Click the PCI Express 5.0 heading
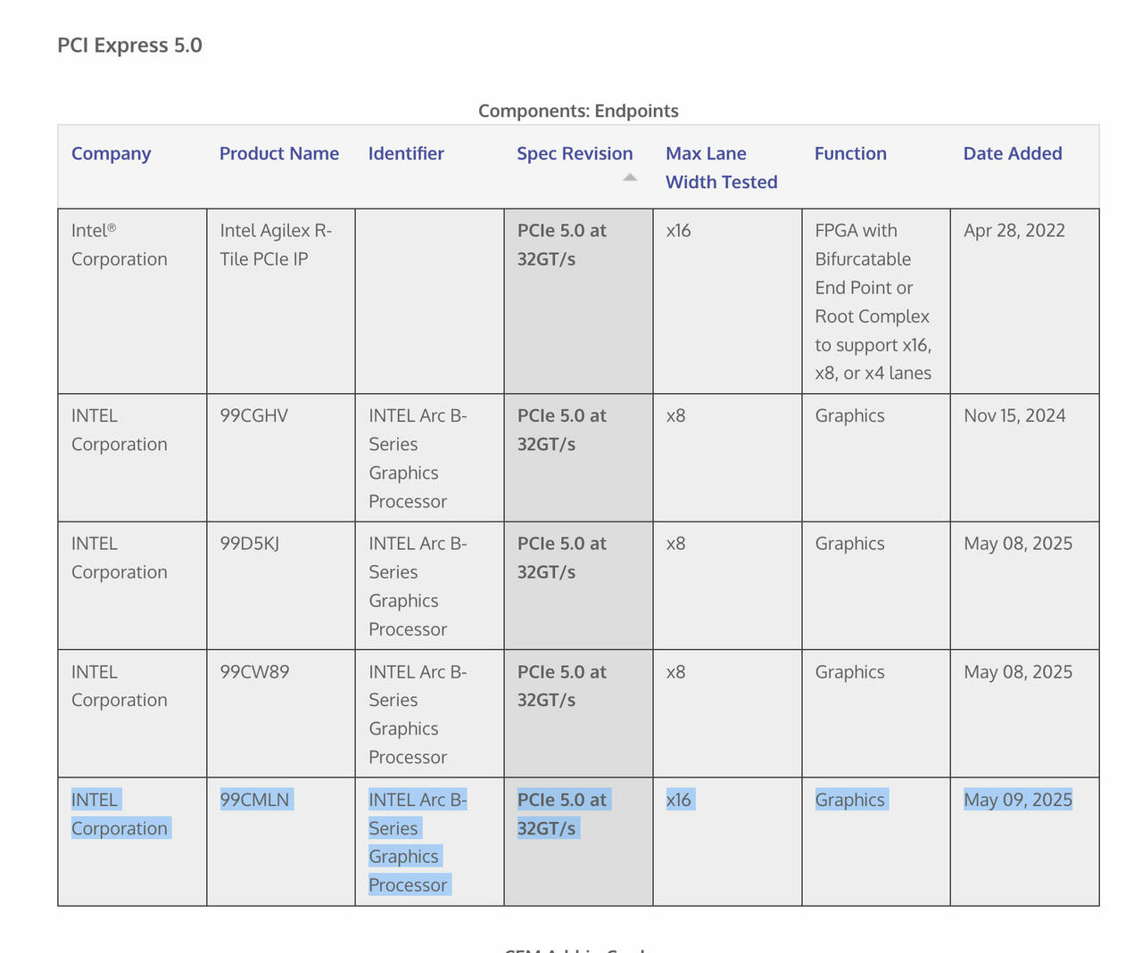 (129, 45)
